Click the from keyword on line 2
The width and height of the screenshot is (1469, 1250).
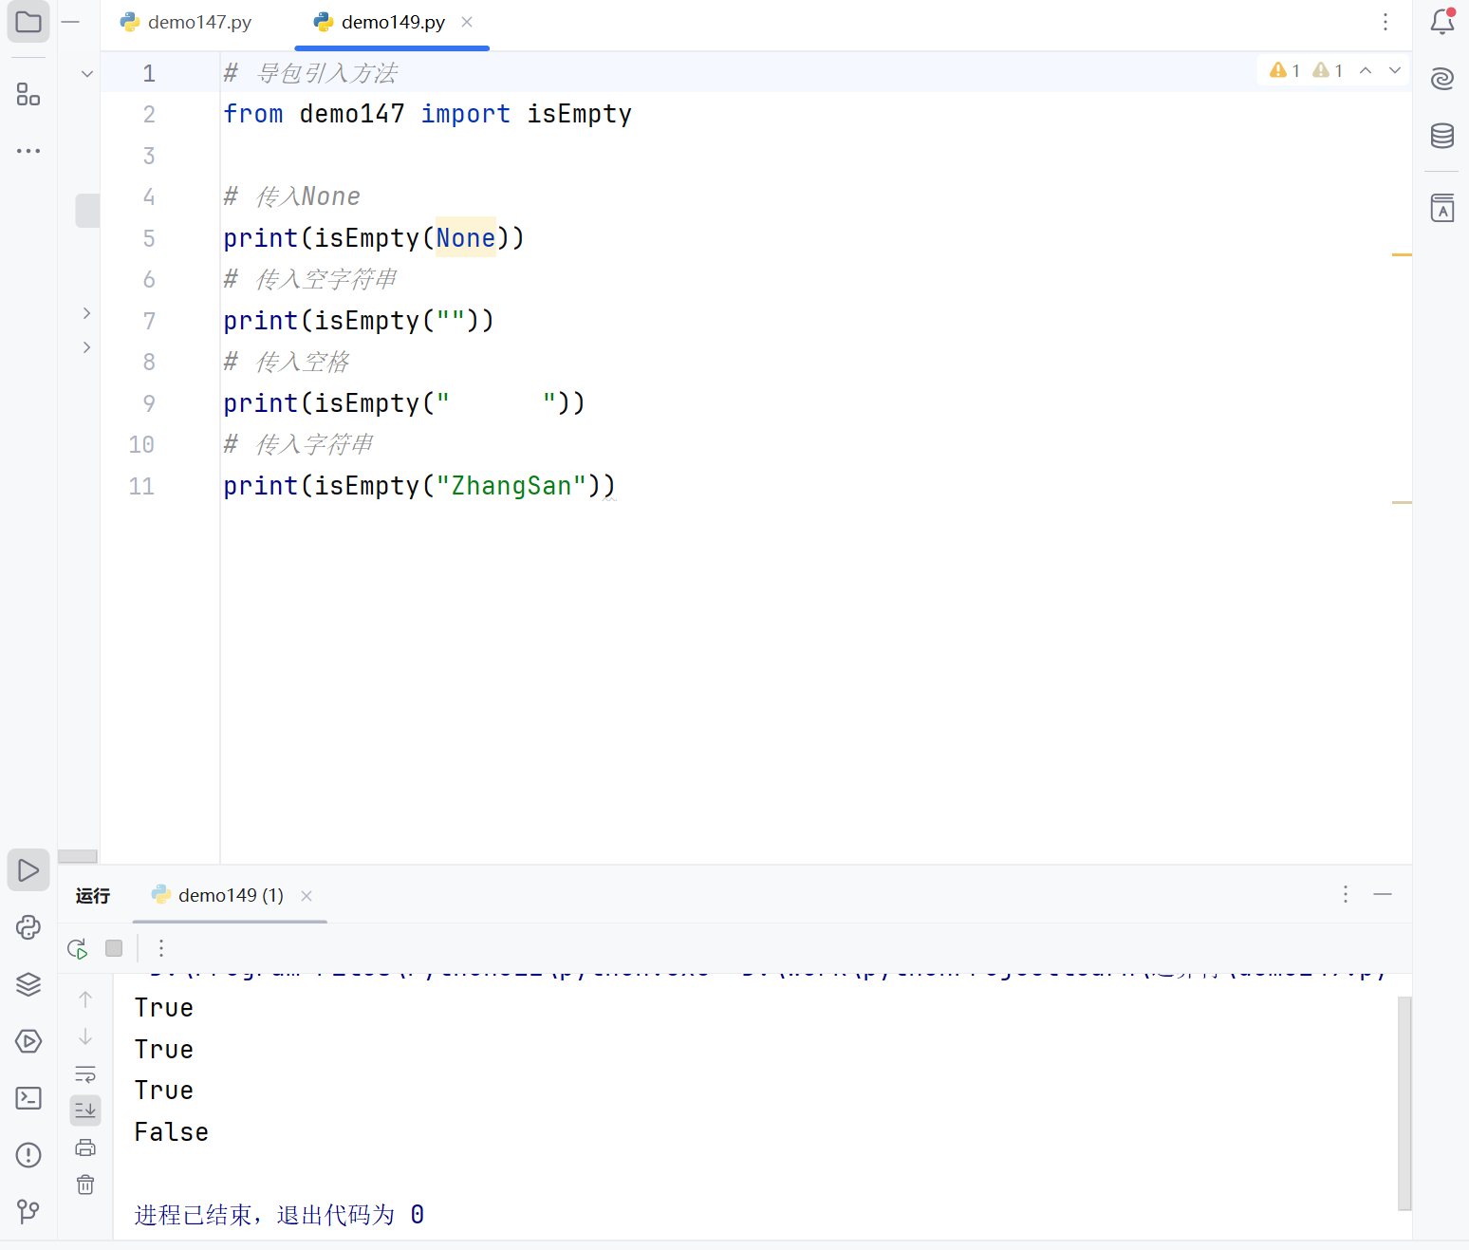(253, 114)
